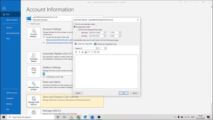The width and height of the screenshot is (213, 120).
Task: Choose Save Attachments in the sidebar
Action: tap(13, 33)
